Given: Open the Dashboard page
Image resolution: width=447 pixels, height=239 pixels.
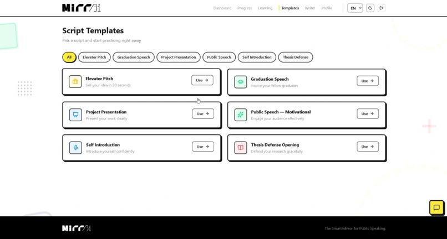Looking at the screenshot, I should [x=222, y=8].
